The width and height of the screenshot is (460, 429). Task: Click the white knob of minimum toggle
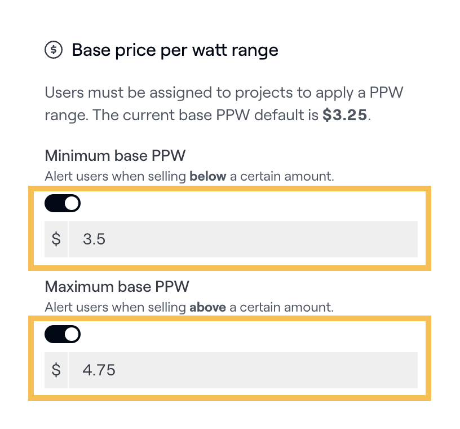(72, 204)
